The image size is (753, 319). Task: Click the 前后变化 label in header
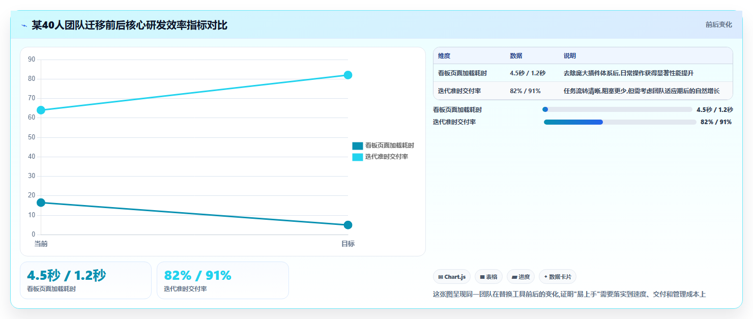(718, 24)
